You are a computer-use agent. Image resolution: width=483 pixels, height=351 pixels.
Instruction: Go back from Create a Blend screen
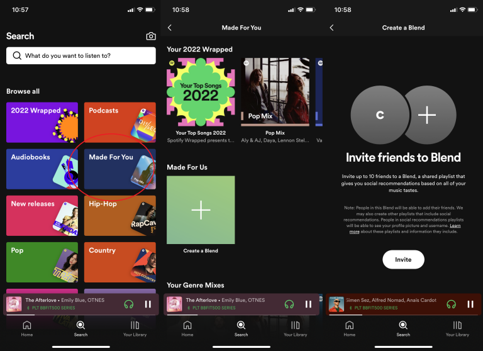[332, 28]
